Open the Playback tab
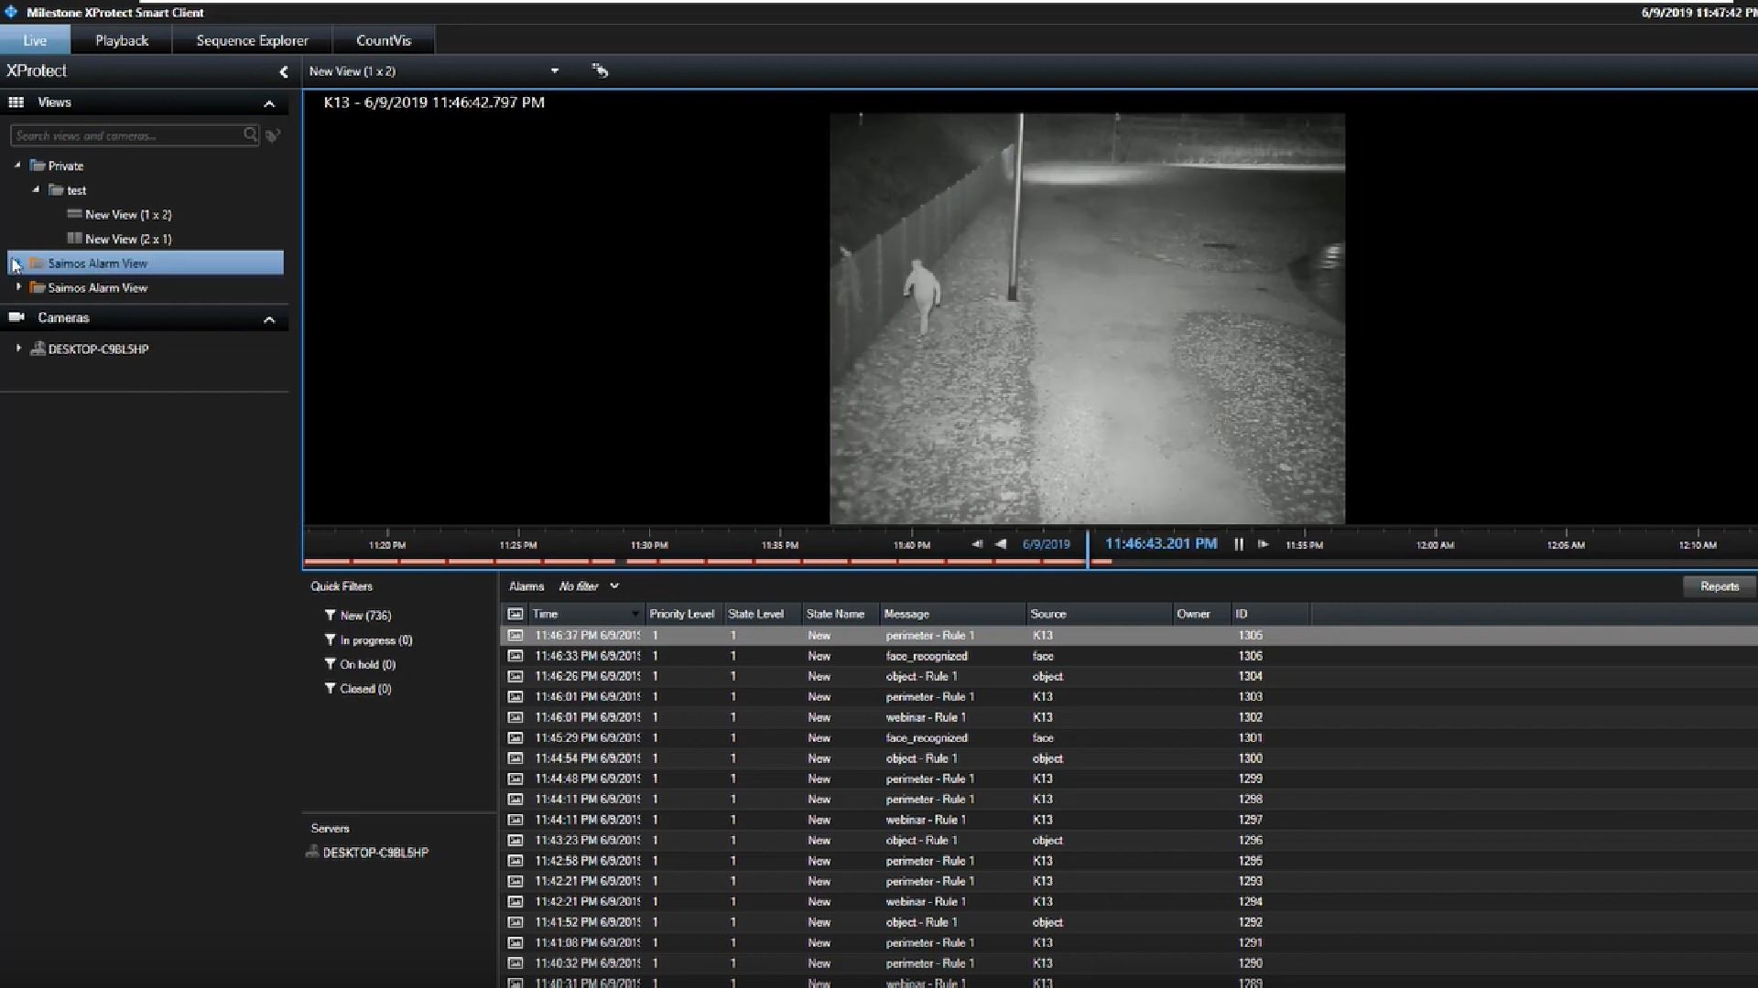Image resolution: width=1758 pixels, height=988 pixels. pos(122,40)
